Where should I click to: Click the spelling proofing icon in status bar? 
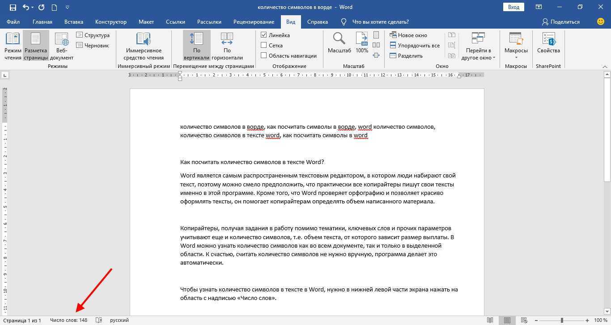coord(99,320)
